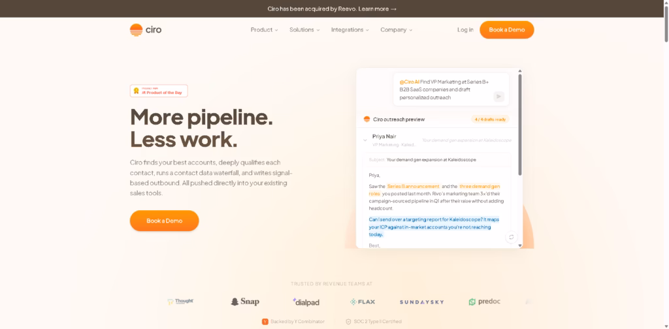Click Book a Demo in header

(x=507, y=30)
